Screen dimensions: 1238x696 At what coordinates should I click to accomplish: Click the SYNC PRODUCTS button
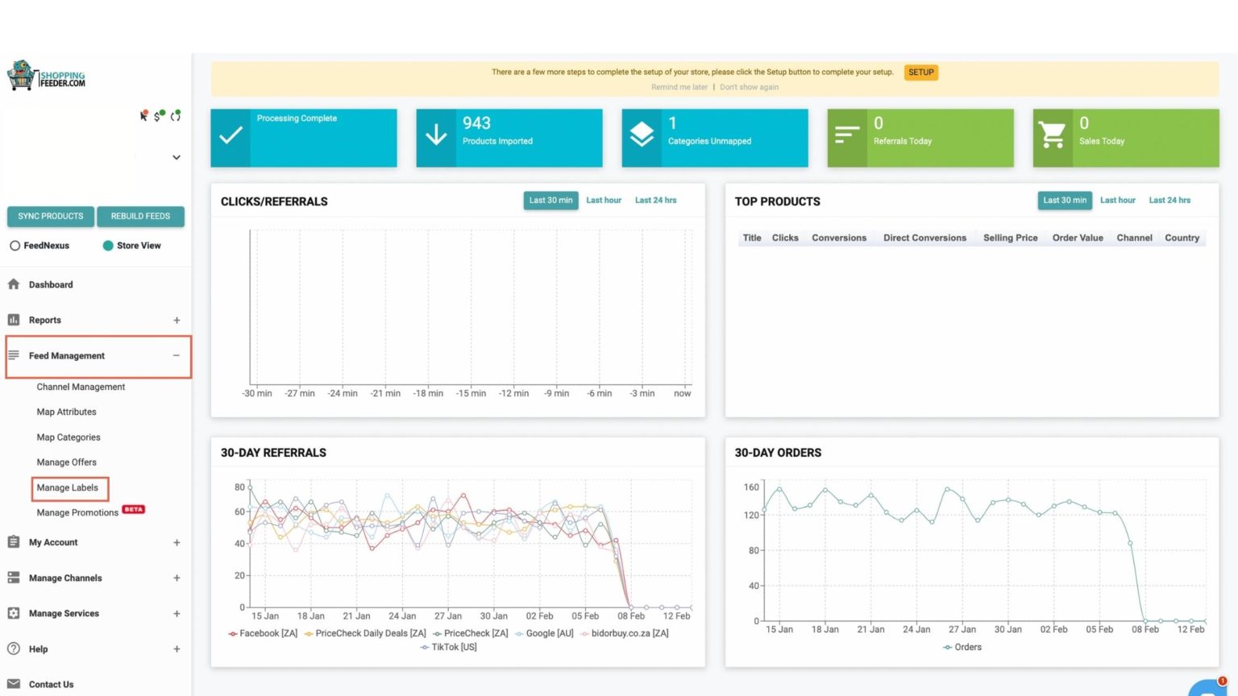point(51,216)
